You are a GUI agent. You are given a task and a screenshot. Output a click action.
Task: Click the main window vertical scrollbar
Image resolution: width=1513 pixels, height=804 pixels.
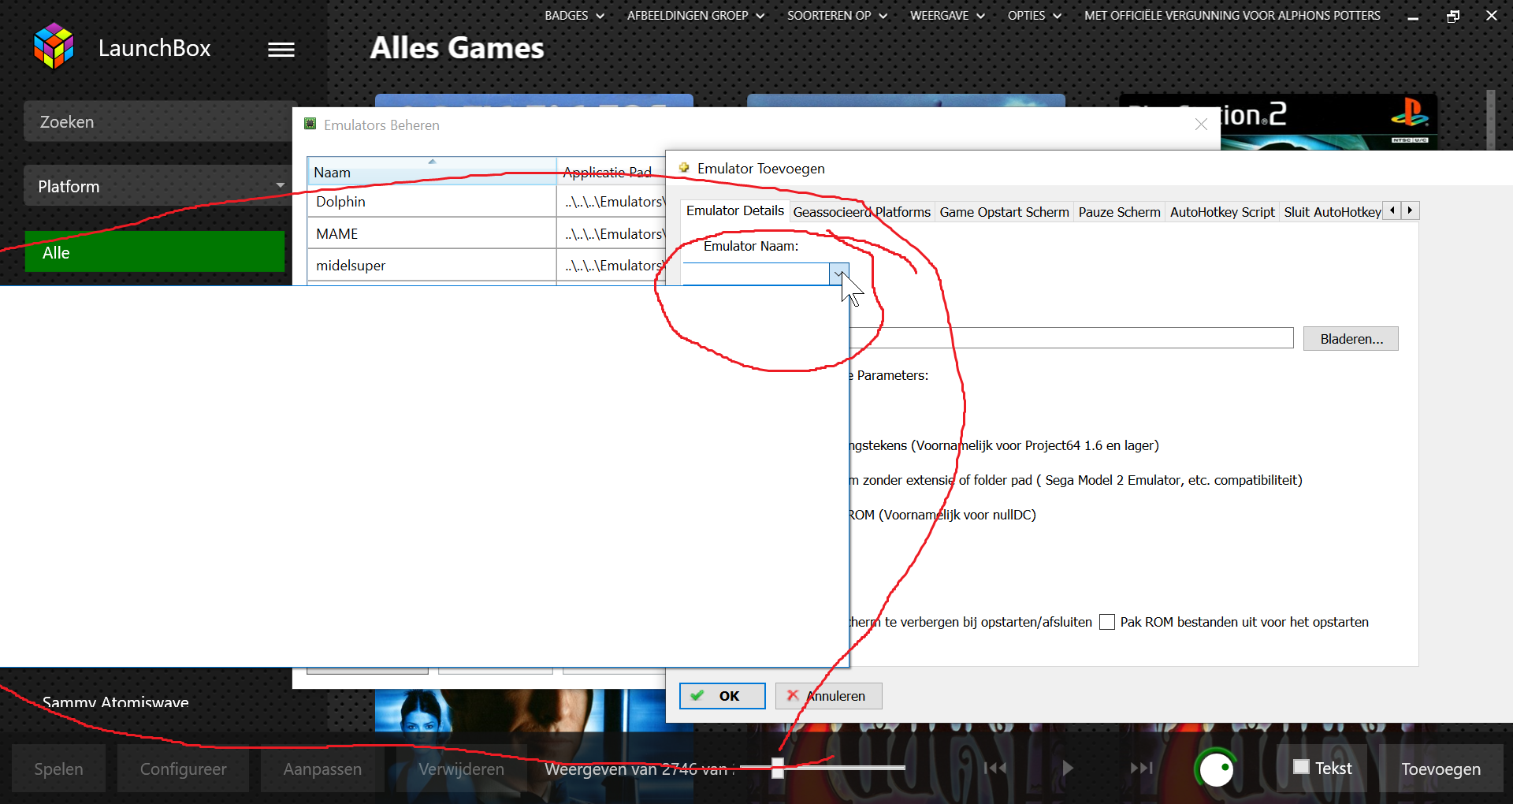click(x=1490, y=120)
